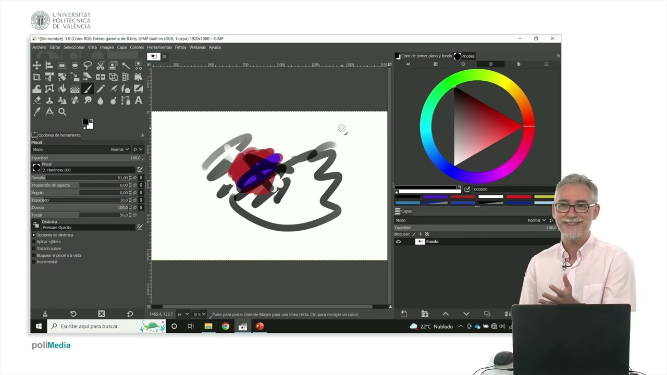Select the Measure compass tool

tap(49, 111)
